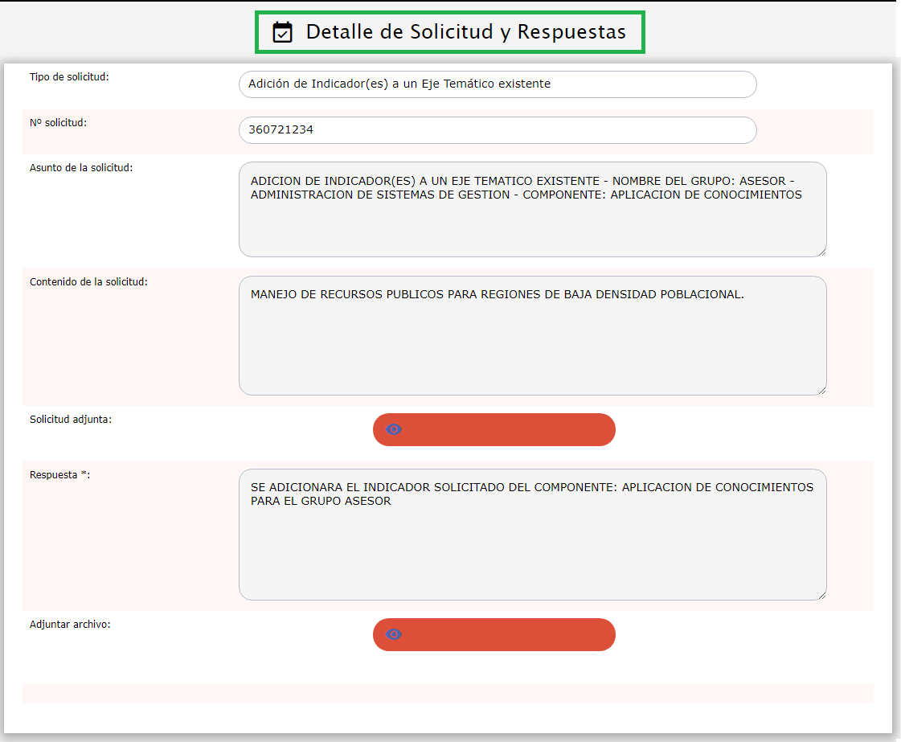
Task: Grab the resize handle of the Asunto textarea
Action: click(821, 252)
